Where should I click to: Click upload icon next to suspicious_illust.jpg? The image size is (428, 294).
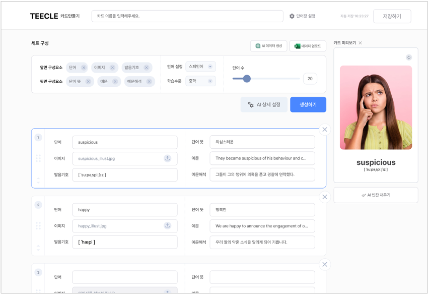pyautogui.click(x=168, y=159)
